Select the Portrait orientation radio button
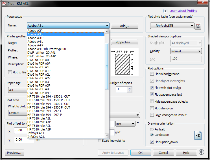 click(x=152, y=129)
